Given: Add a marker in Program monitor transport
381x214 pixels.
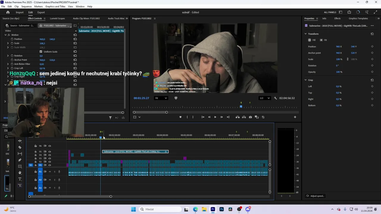Looking at the screenshot, I should (180, 117).
